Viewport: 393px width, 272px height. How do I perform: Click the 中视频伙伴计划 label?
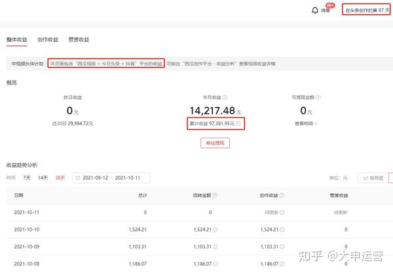tap(28, 64)
